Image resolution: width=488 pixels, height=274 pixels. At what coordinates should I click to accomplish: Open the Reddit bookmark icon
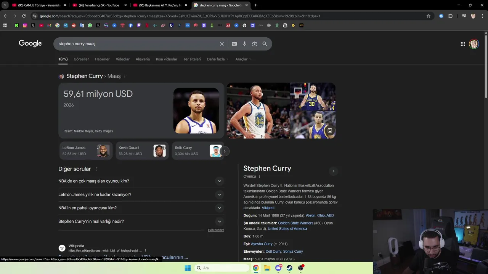(x=74, y=25)
